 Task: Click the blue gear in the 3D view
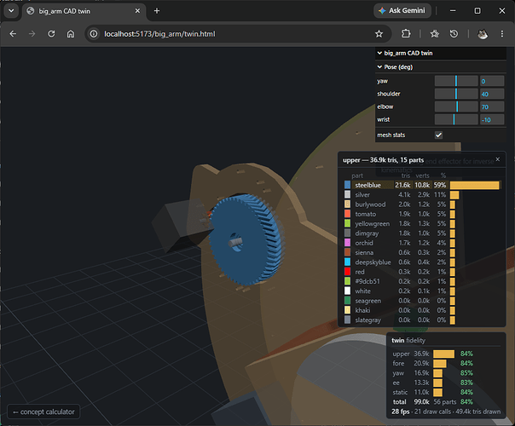pyautogui.click(x=246, y=239)
